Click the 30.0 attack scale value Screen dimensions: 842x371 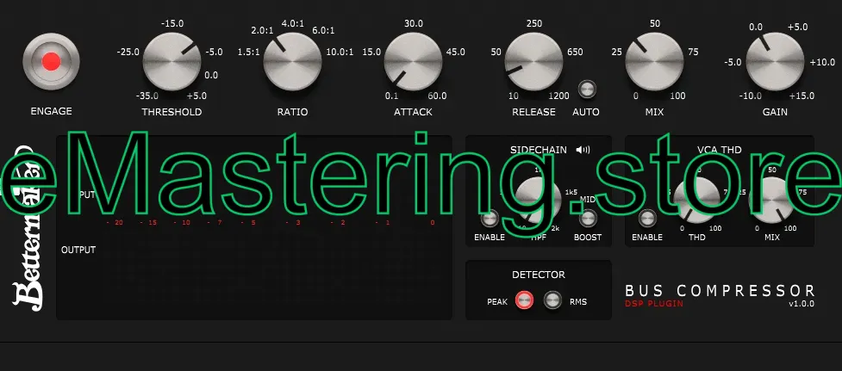pyautogui.click(x=414, y=23)
